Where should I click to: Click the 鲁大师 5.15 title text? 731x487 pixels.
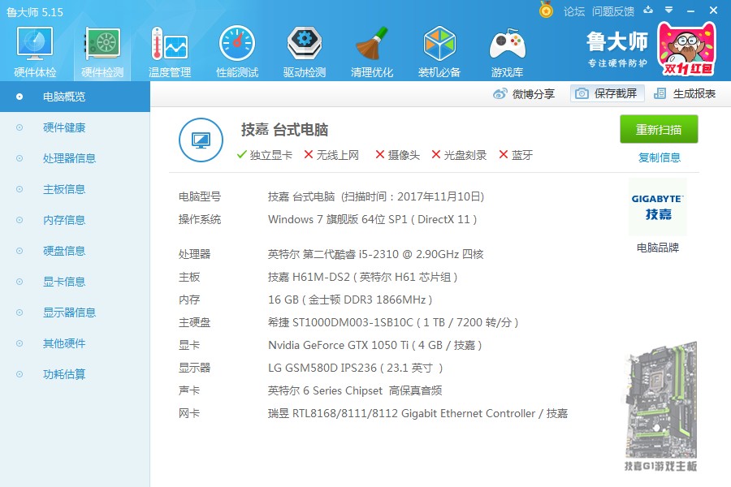pyautogui.click(x=35, y=12)
